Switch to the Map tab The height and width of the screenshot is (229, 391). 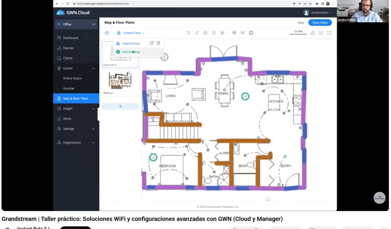point(301,23)
